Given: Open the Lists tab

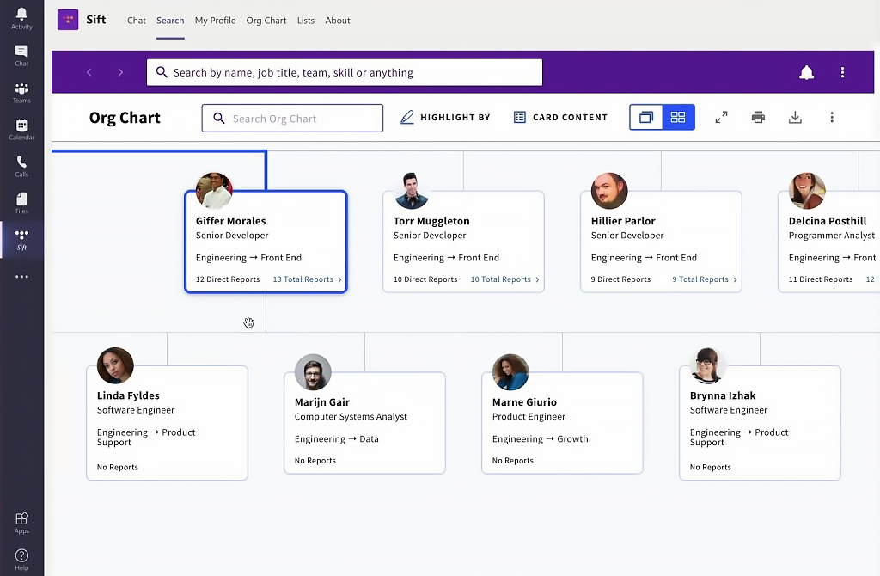Looking at the screenshot, I should click(306, 21).
